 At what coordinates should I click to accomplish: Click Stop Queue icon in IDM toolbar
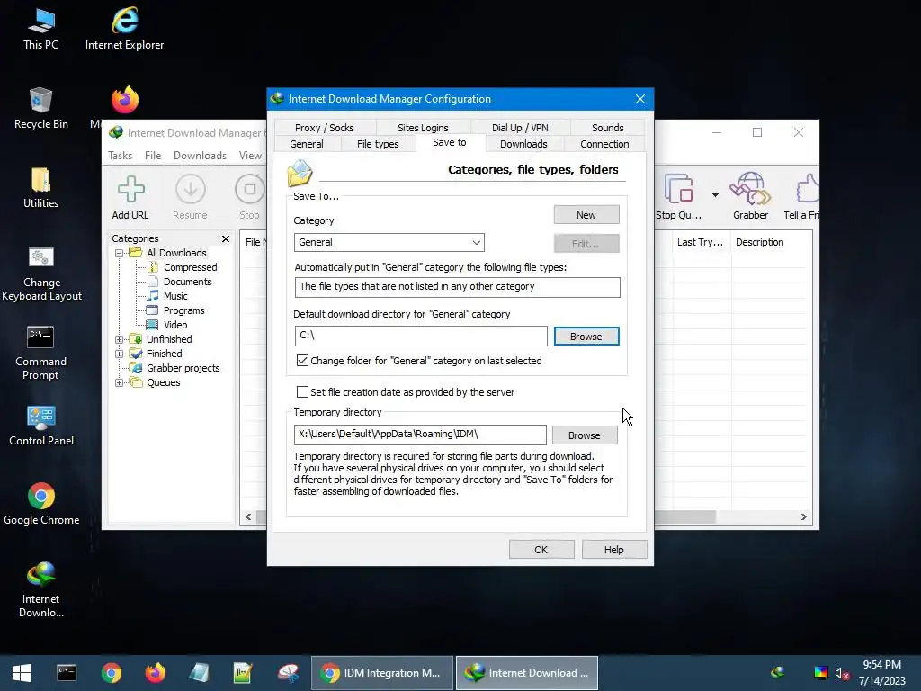[x=678, y=198]
